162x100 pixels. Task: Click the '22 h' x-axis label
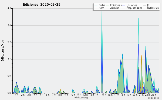(x=147, y=95)
